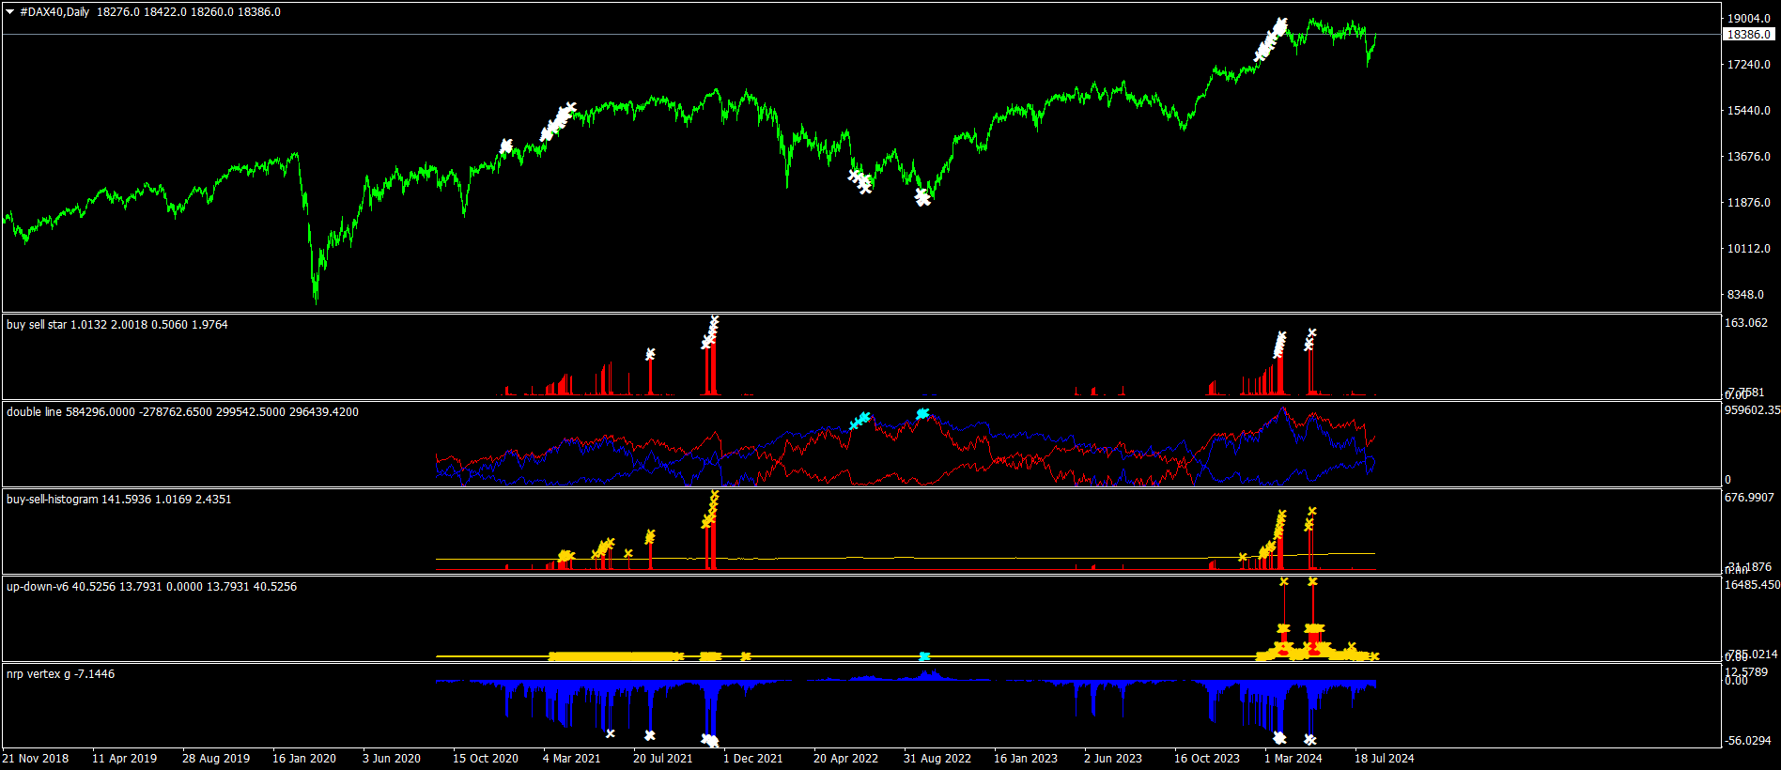The width and height of the screenshot is (1781, 770).
Task: Click the 19004.0 level on price scale
Action: point(1748,19)
